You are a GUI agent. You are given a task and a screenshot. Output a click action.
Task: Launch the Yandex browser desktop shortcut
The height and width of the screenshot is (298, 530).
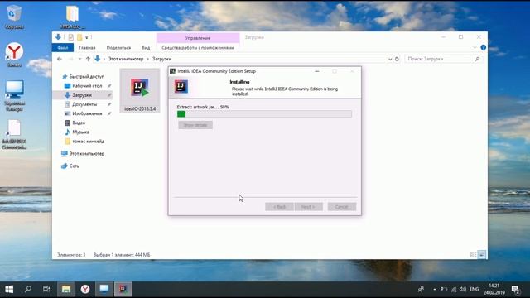click(x=14, y=55)
